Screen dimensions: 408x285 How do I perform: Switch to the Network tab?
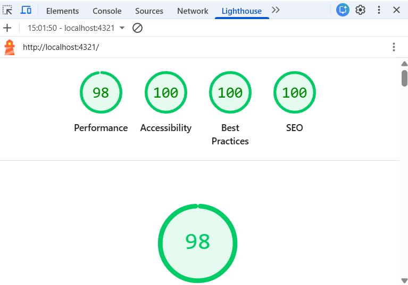click(x=193, y=11)
